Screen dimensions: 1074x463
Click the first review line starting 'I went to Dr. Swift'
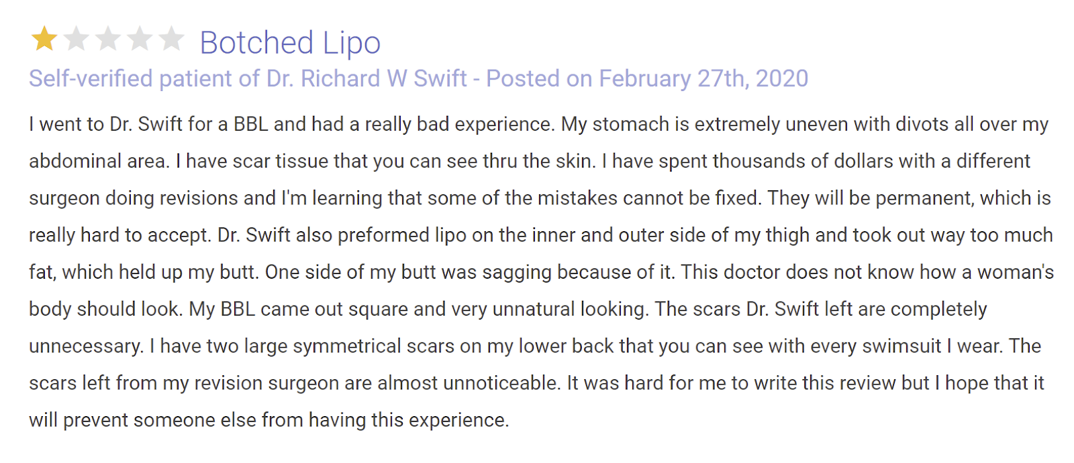click(x=537, y=125)
